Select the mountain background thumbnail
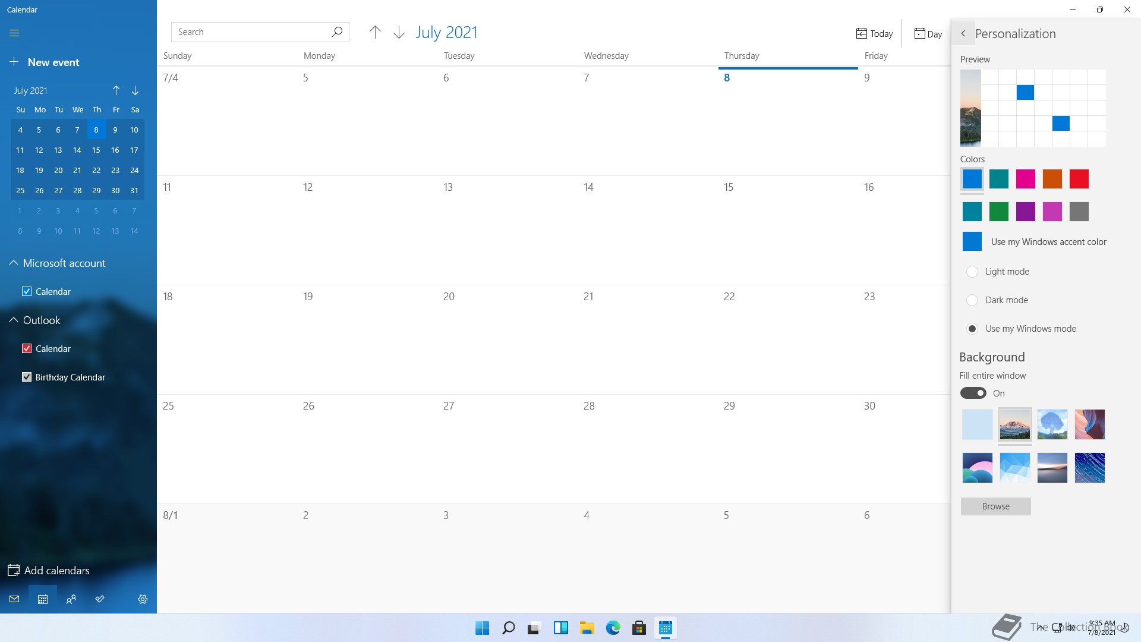 [x=1015, y=424]
